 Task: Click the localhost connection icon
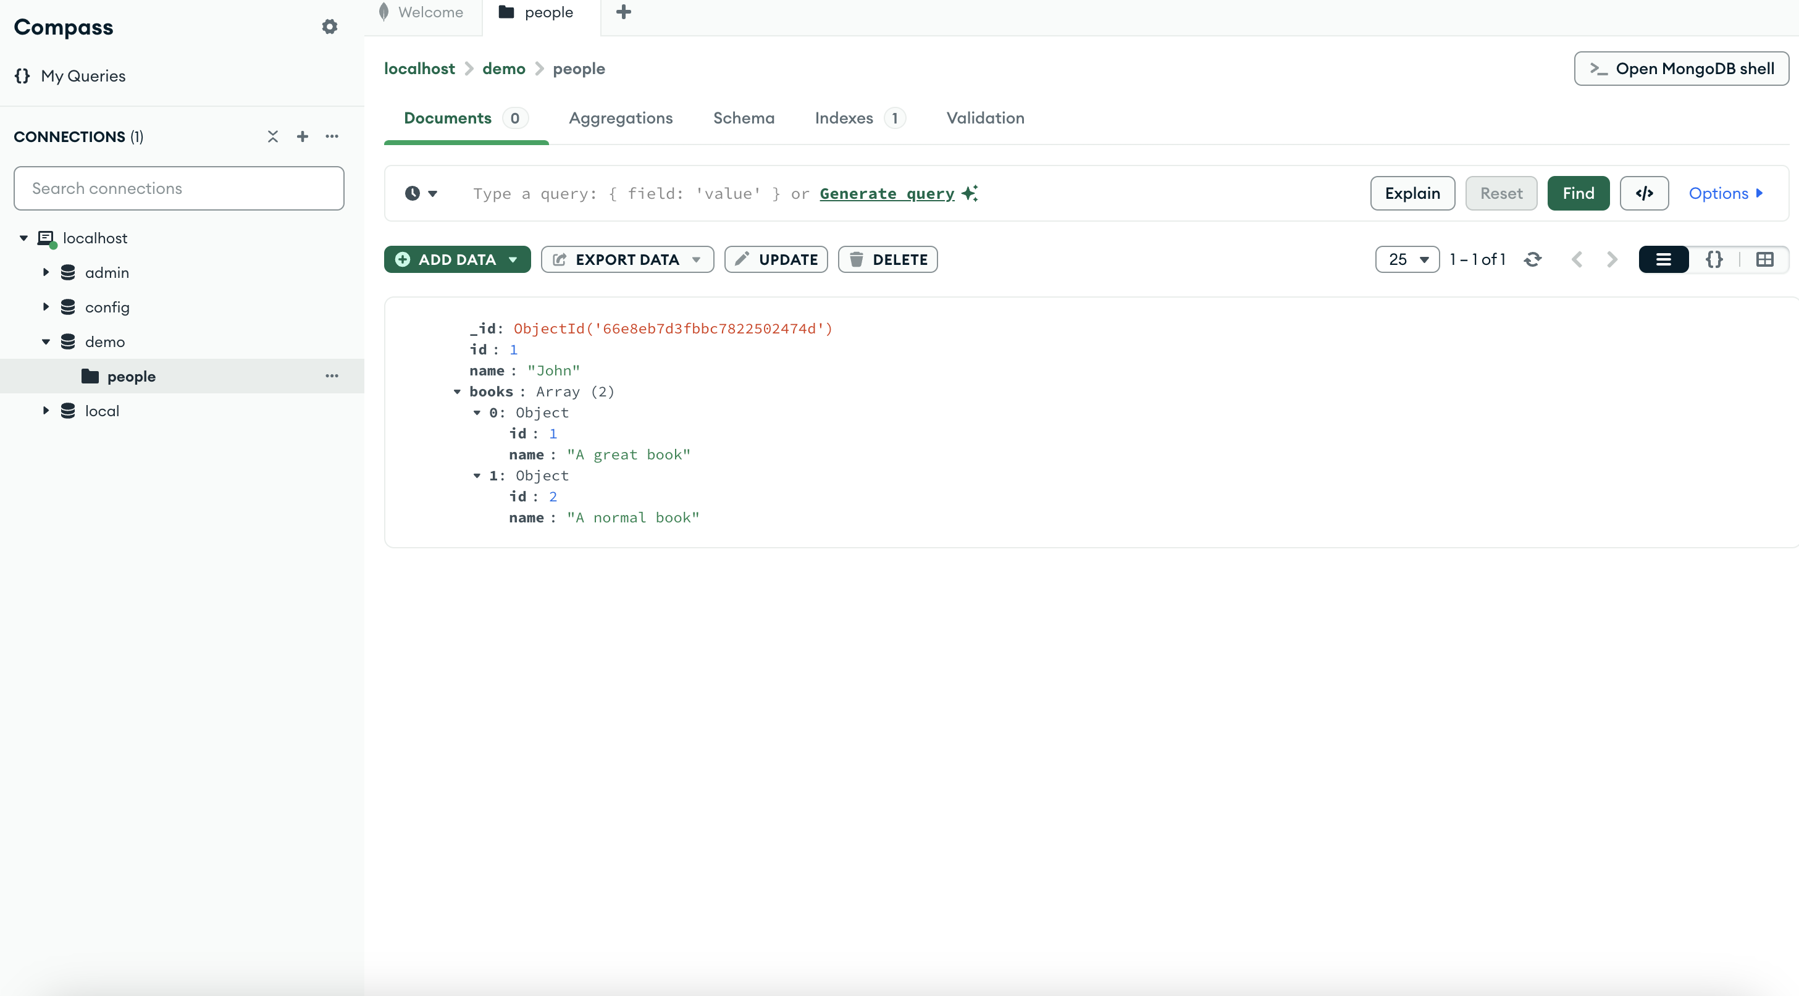(46, 238)
